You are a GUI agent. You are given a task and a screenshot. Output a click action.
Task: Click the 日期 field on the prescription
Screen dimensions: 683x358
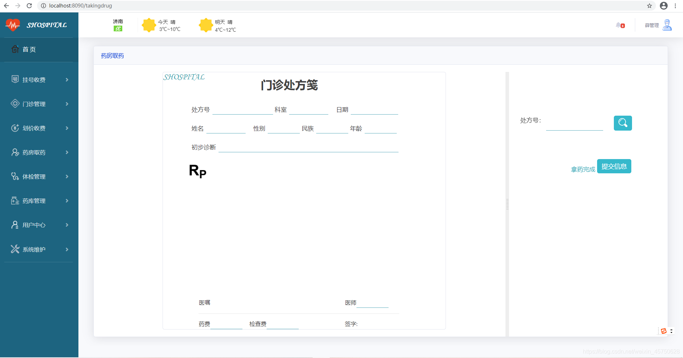point(374,110)
